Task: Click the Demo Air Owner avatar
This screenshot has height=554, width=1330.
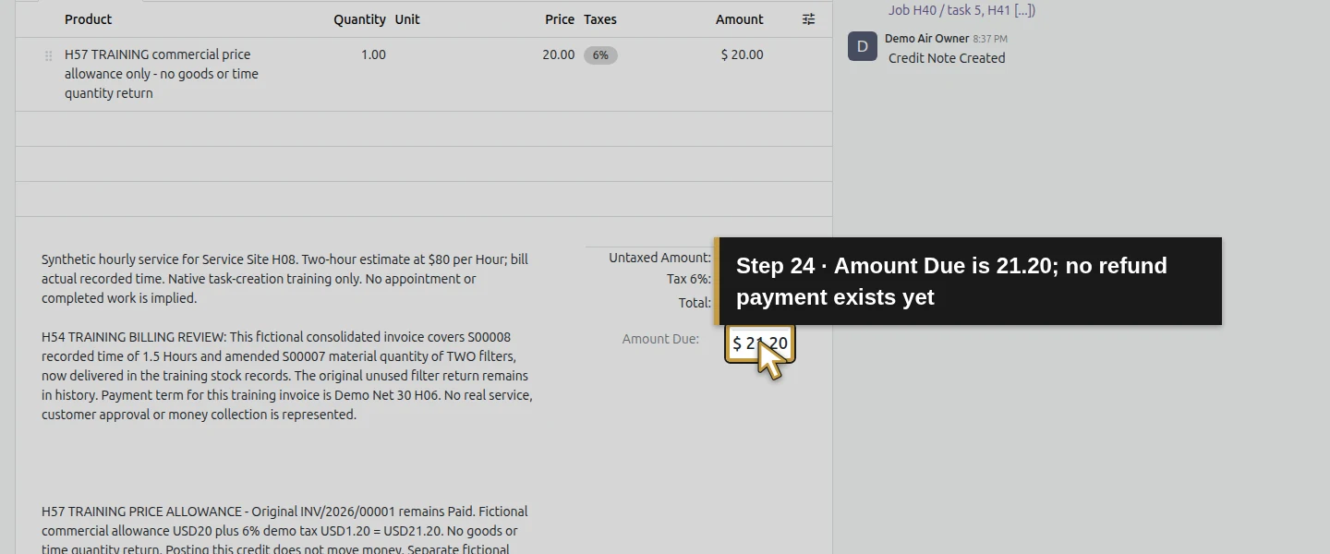Action: [863, 46]
